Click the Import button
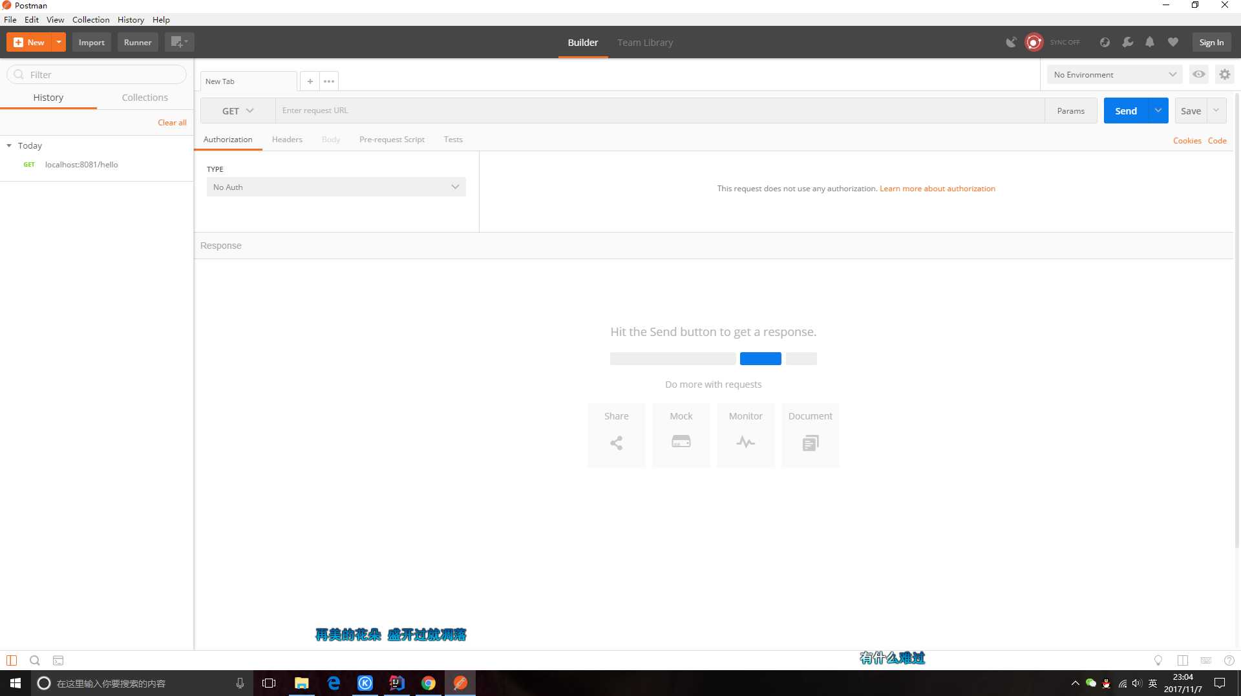1241x696 pixels. 92,42
